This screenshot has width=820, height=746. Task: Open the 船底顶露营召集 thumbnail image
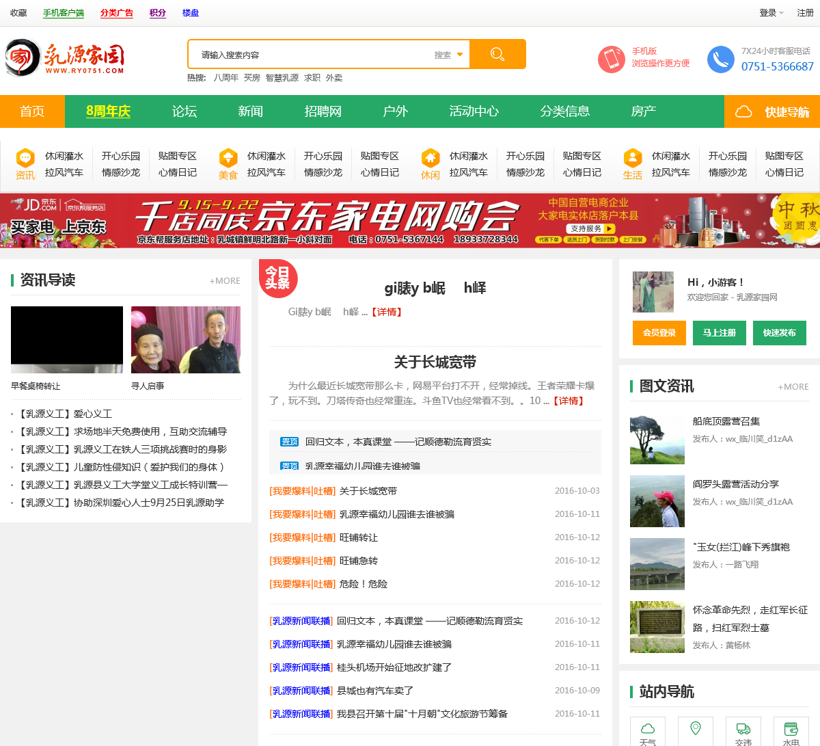(x=657, y=440)
